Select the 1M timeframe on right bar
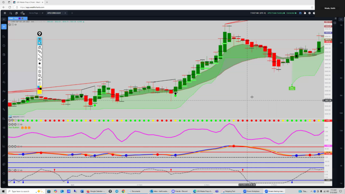This screenshot has height=194, width=345. [341, 25]
